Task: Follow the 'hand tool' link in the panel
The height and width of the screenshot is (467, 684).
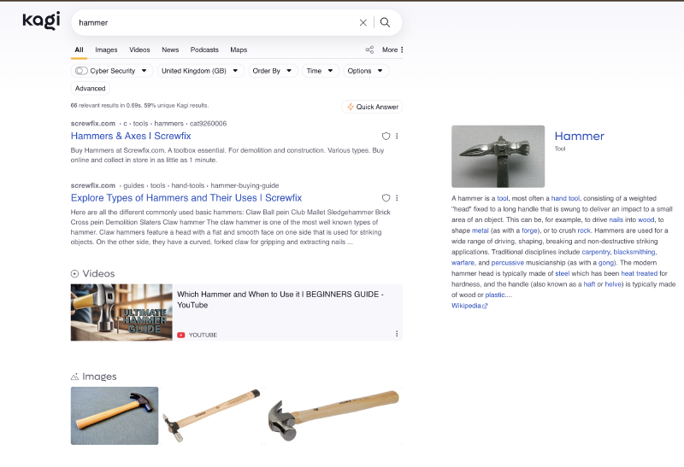Action: point(565,198)
